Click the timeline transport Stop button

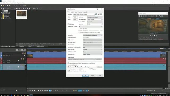tap(39, 91)
